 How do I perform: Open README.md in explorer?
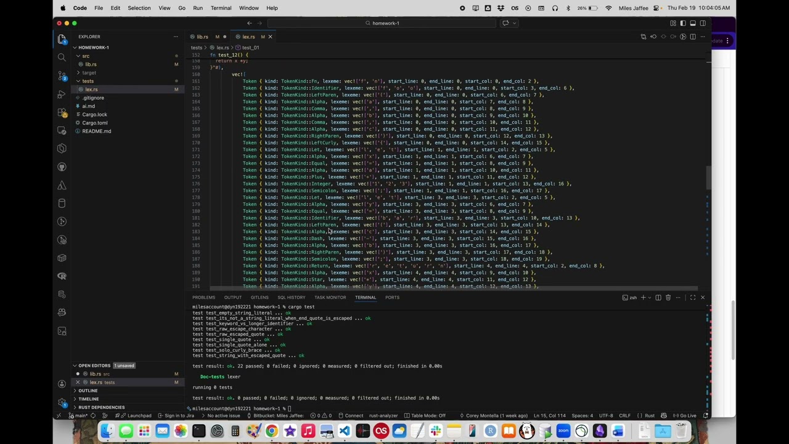[126, 131]
